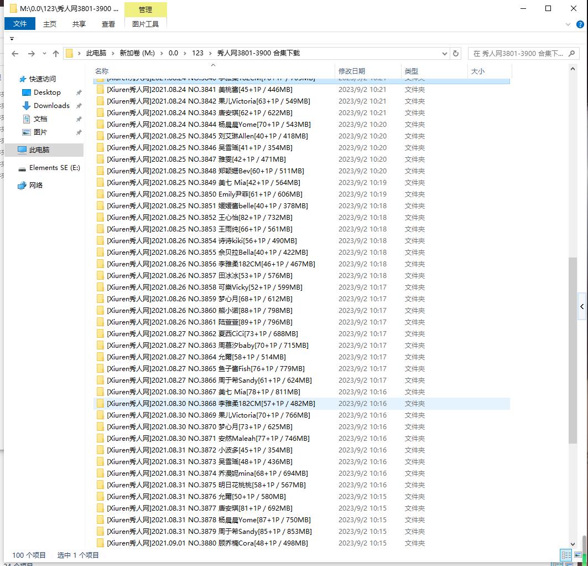Click the Forward navigation arrow
The image size is (588, 566).
coord(32,54)
